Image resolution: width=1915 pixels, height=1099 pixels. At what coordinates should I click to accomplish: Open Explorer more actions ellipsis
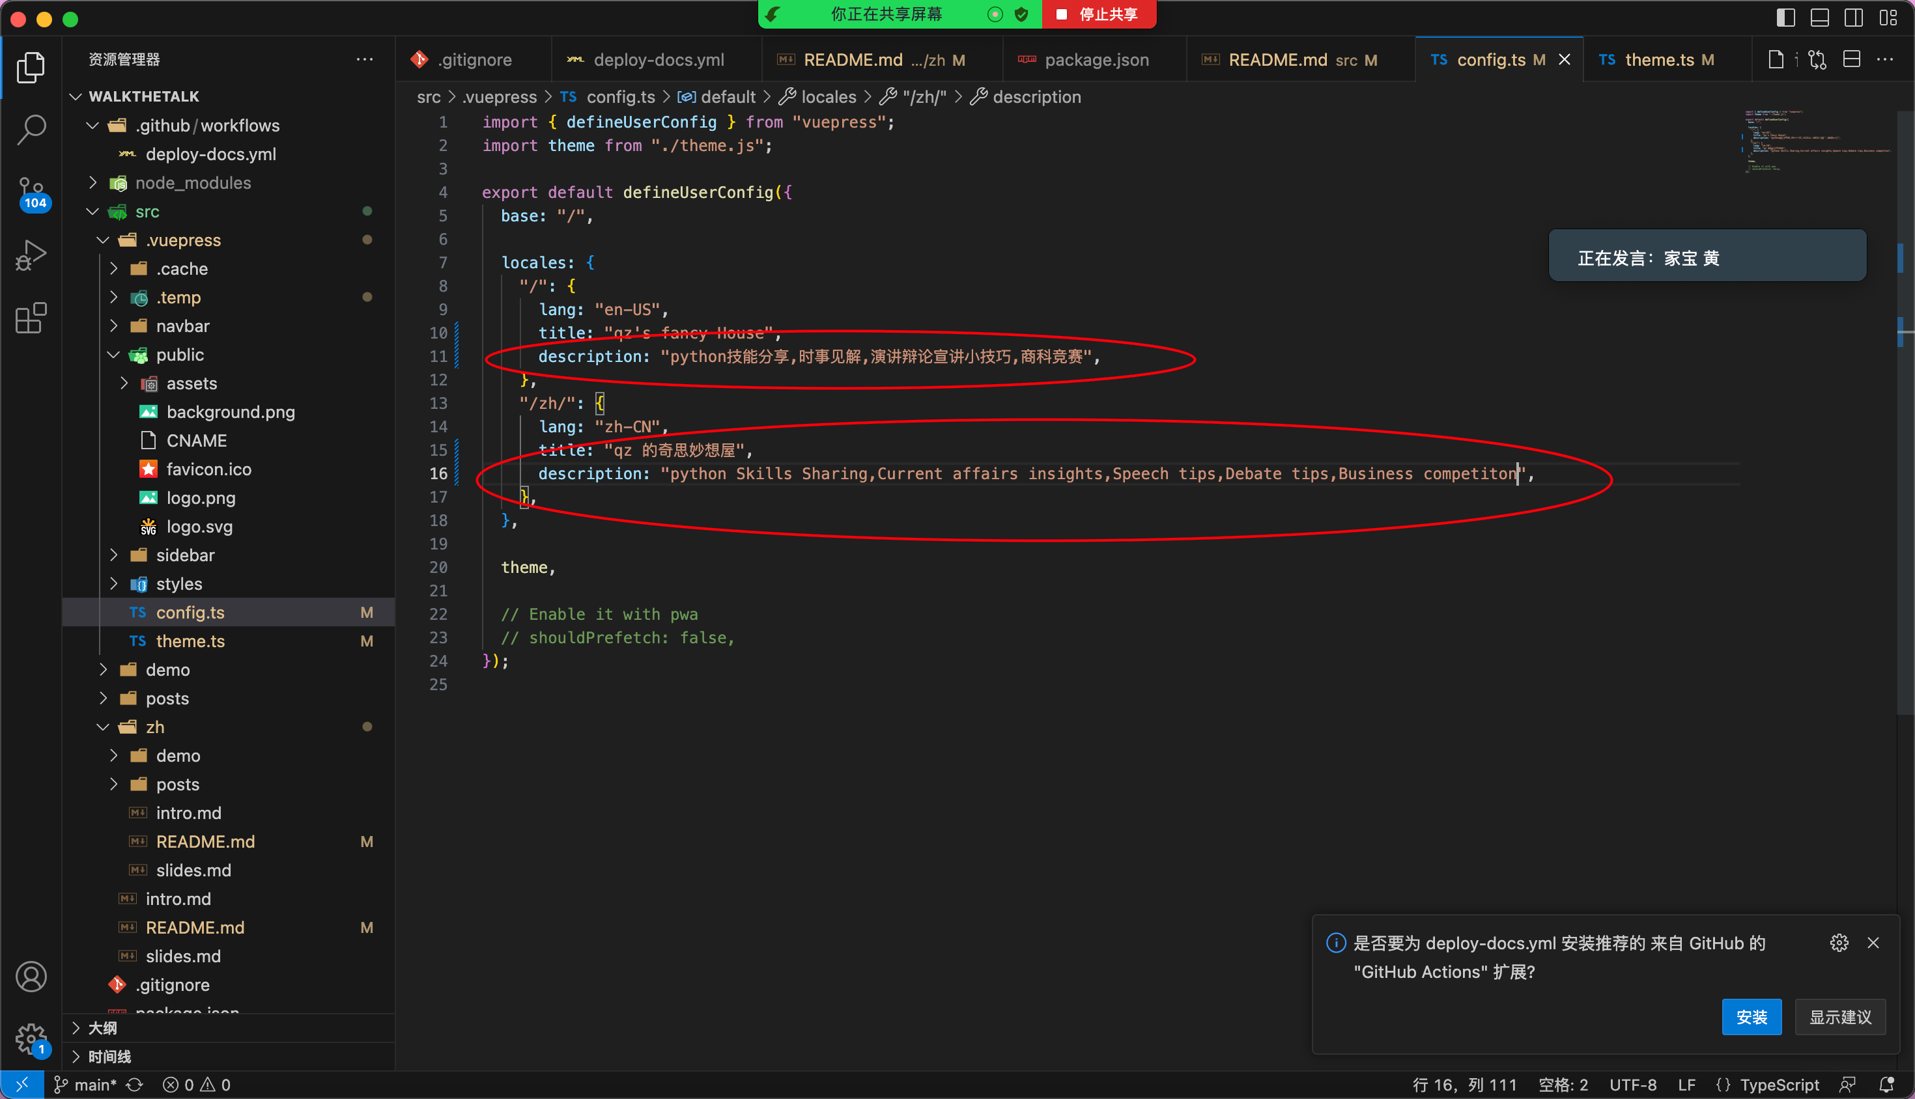click(x=365, y=60)
